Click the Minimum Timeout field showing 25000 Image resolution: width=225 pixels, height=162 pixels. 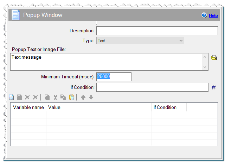(x=114, y=77)
